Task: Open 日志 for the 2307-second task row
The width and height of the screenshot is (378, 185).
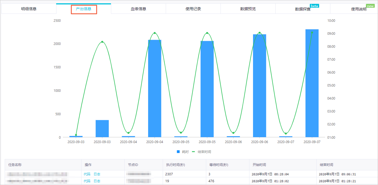Action: pyautogui.click(x=97, y=174)
